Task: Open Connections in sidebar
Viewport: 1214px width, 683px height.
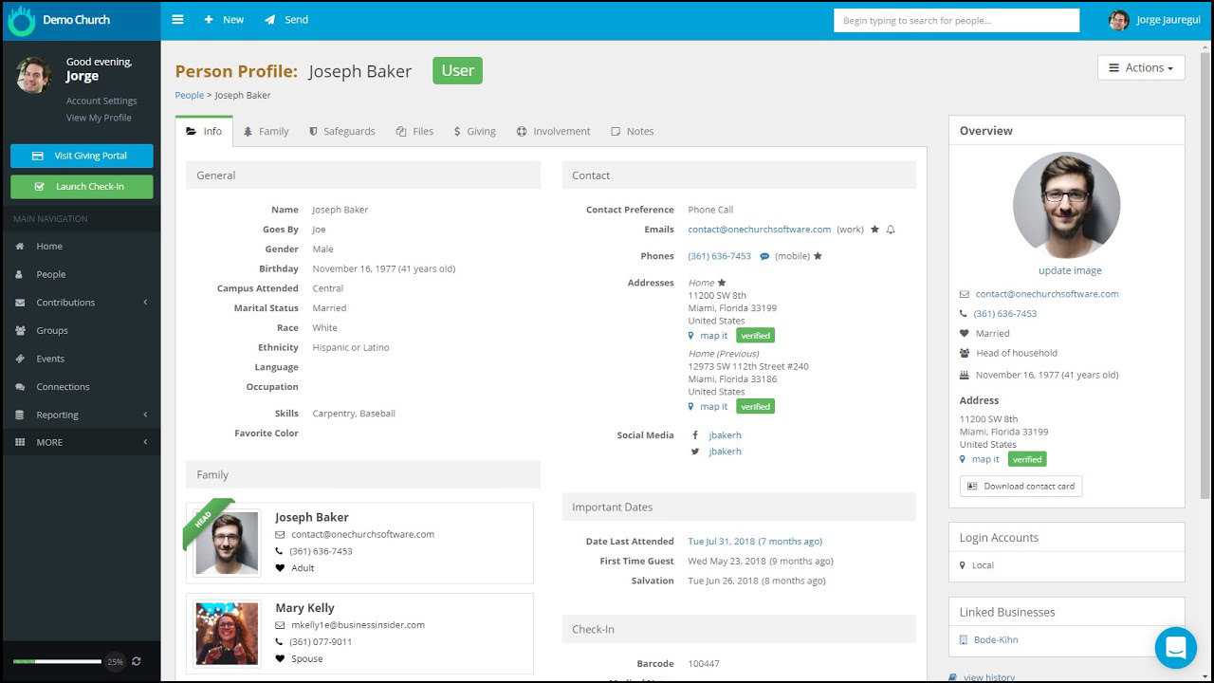Action: [63, 387]
